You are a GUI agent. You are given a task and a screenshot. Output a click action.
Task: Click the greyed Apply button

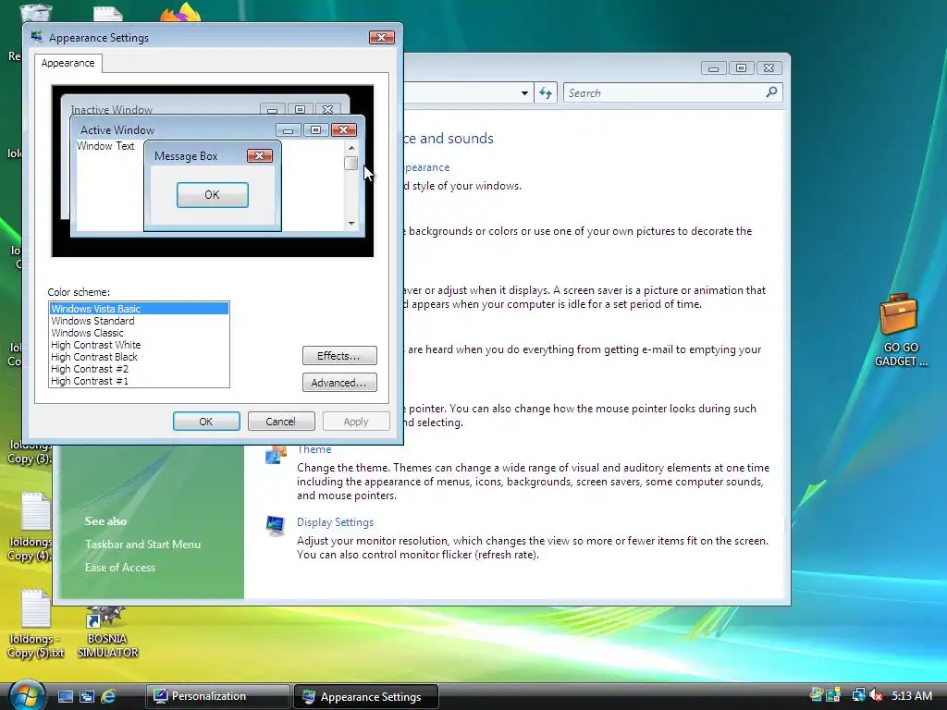356,422
